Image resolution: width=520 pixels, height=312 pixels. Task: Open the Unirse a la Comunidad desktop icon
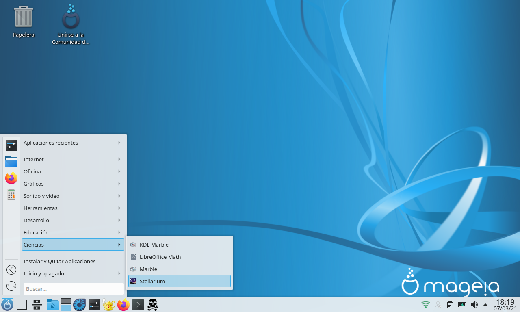tap(71, 17)
